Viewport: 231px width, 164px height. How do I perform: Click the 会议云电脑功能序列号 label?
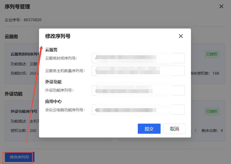click(x=65, y=110)
